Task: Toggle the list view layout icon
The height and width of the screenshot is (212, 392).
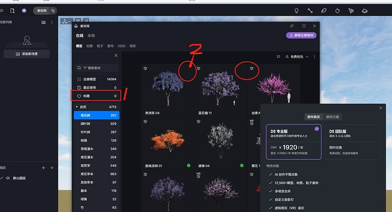Action: pyautogui.click(x=278, y=57)
